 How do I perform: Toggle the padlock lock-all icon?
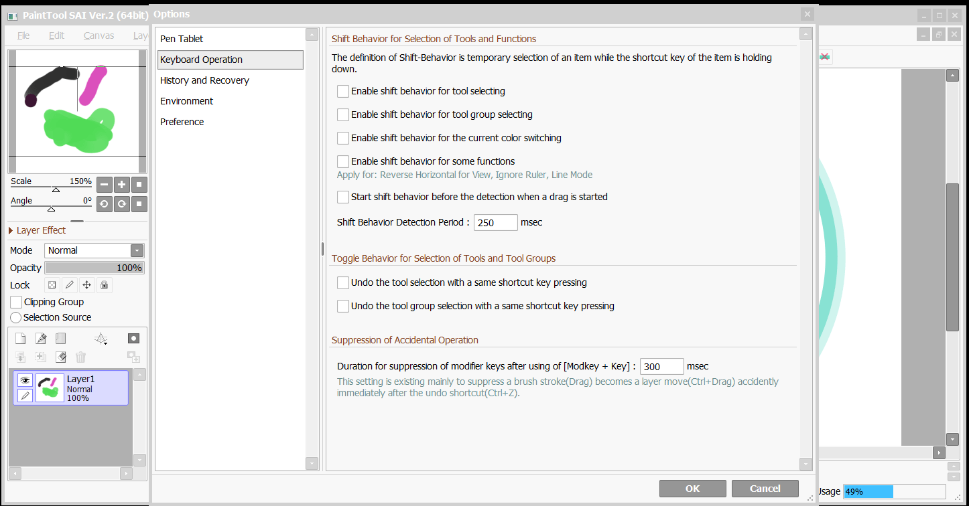tap(104, 285)
